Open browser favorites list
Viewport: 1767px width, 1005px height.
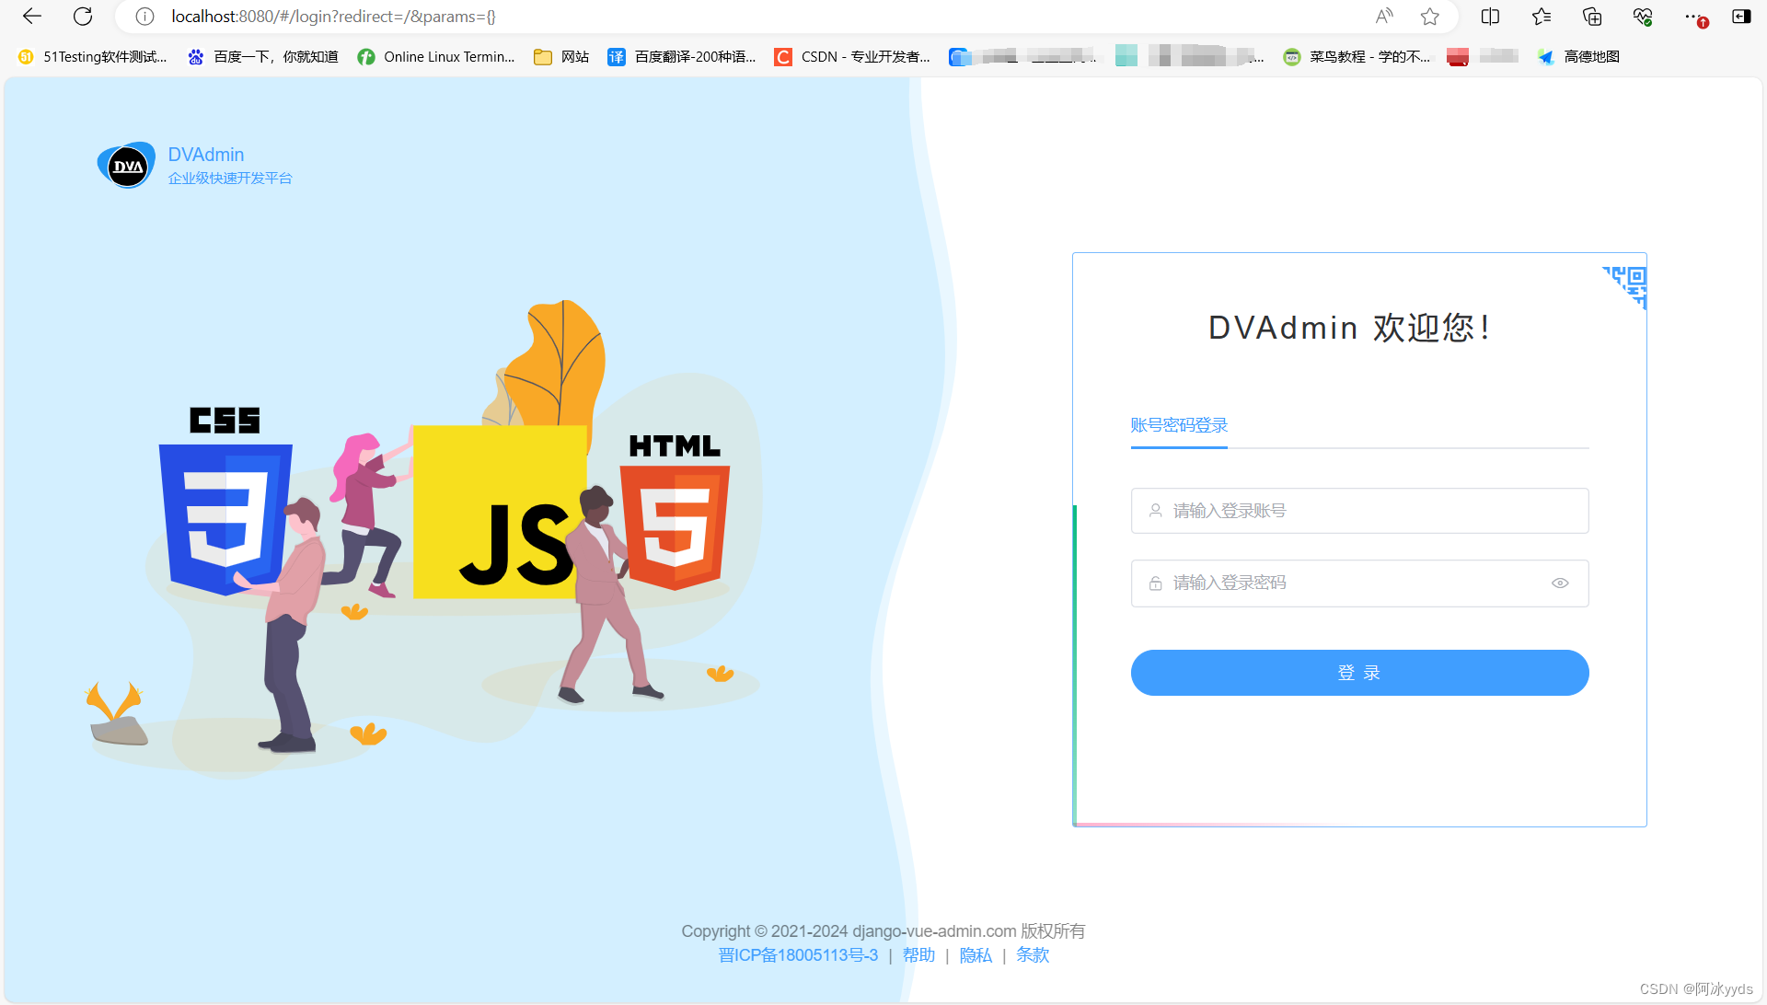(1542, 17)
